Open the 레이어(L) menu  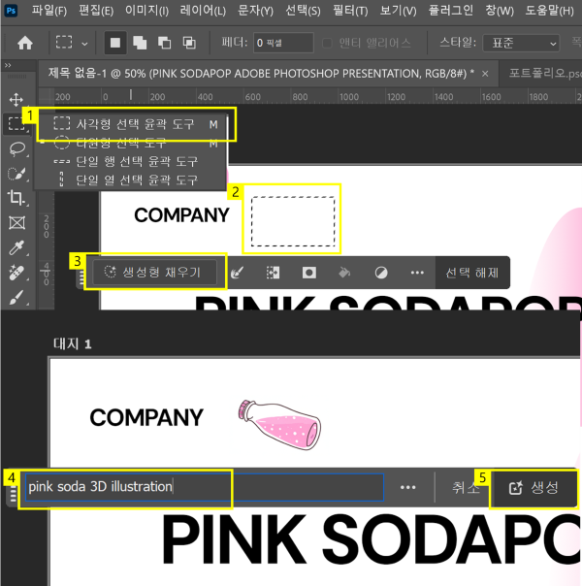pyautogui.click(x=203, y=11)
